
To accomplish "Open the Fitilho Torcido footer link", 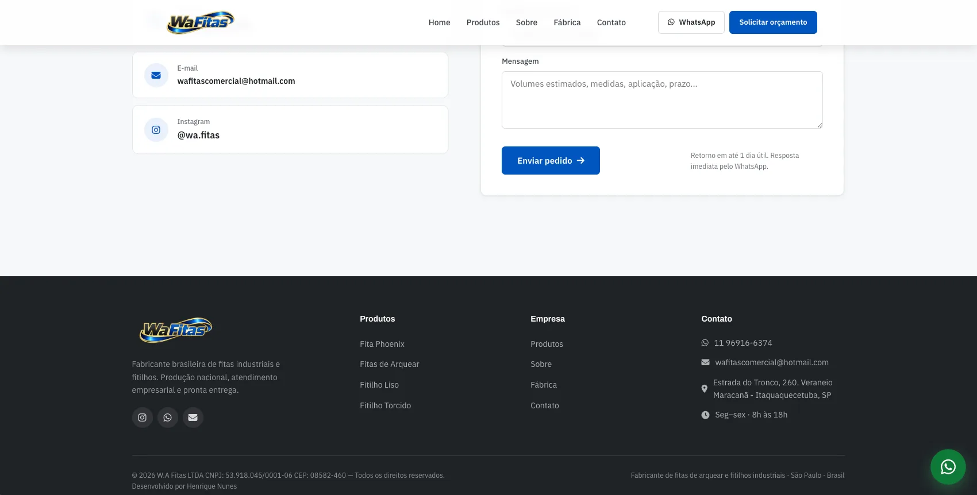I will (x=386, y=405).
